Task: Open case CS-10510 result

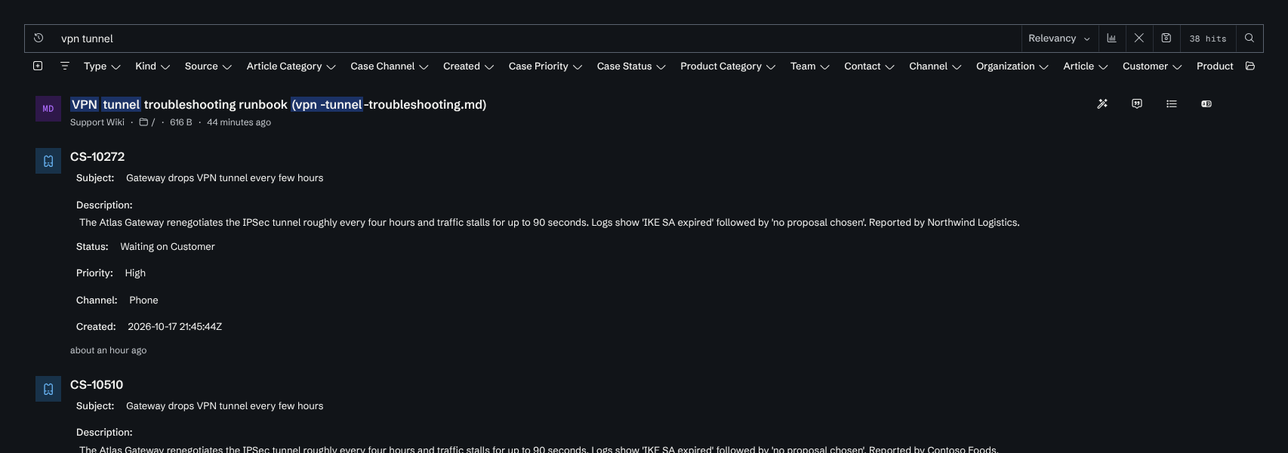Action: (97, 384)
